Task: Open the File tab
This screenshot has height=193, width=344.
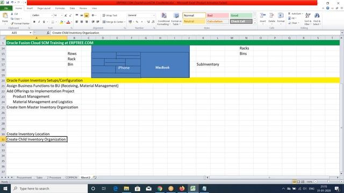Action: [6, 9]
